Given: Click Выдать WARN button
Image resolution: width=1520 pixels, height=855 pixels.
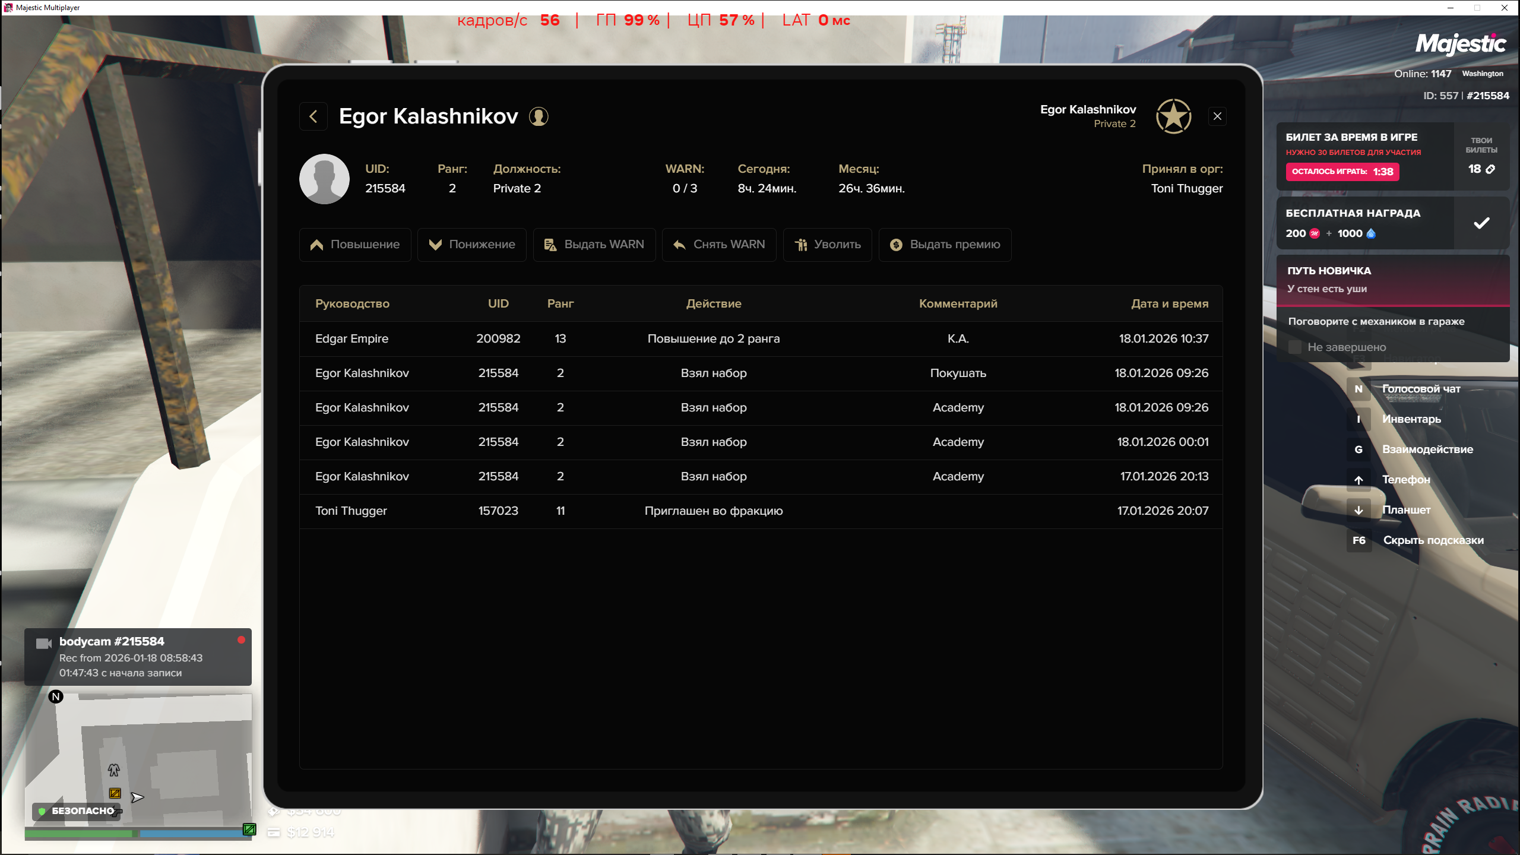Looking at the screenshot, I should [594, 245].
